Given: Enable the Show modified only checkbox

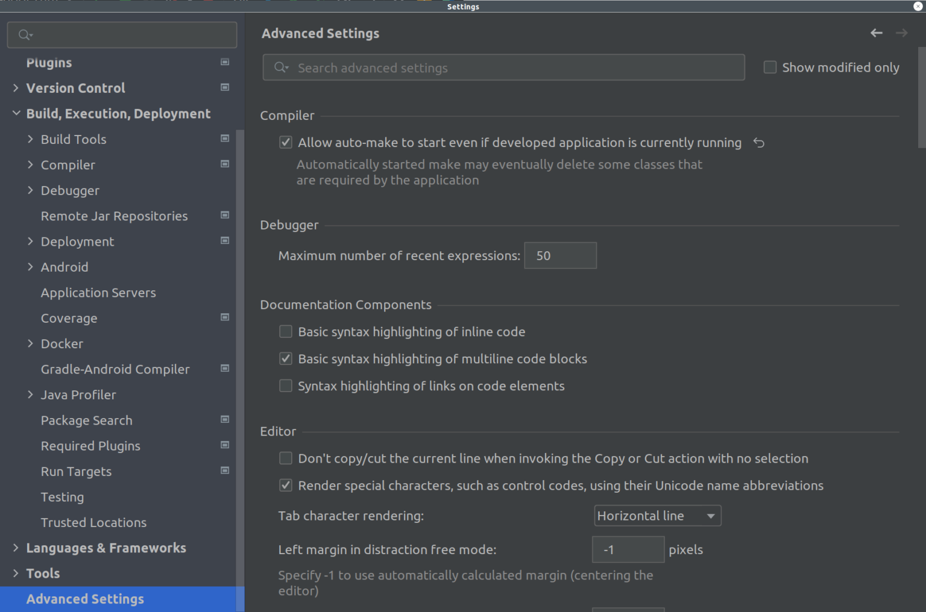Looking at the screenshot, I should pyautogui.click(x=770, y=67).
